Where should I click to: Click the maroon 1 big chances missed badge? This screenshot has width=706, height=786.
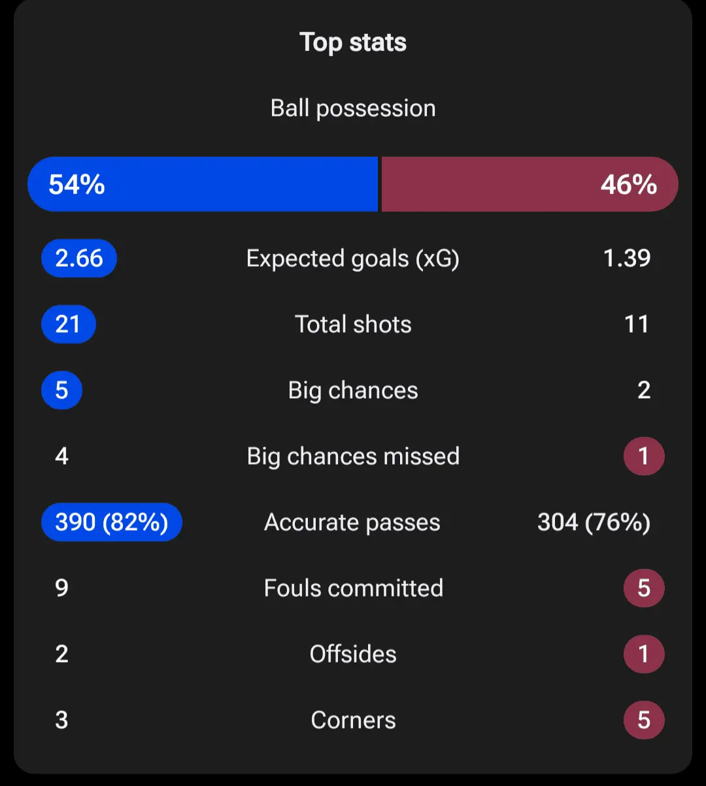[644, 457]
